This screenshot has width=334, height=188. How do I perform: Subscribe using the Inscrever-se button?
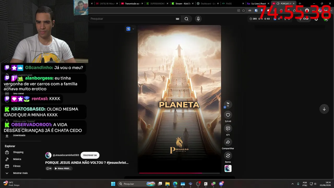(x=90, y=155)
